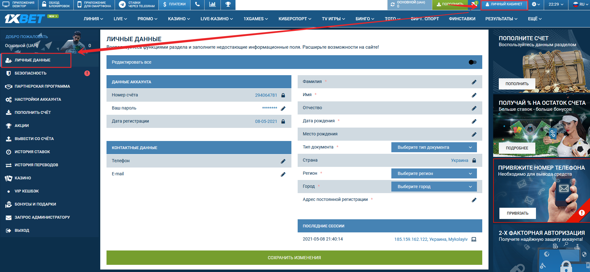The height and width of the screenshot is (272, 590).
Task: Open the settings gear dropdown
Action: coord(536,4)
